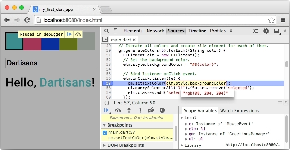The image size is (290, 150).
Task: Step over next function call in toolbar
Action: click(118, 110)
